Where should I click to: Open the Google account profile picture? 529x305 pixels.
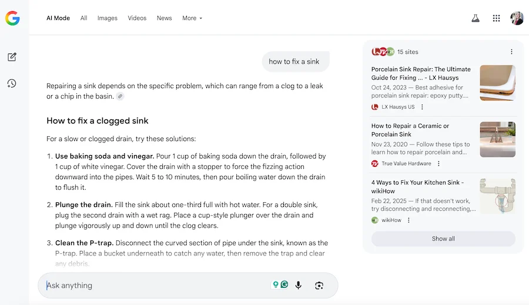point(517,18)
